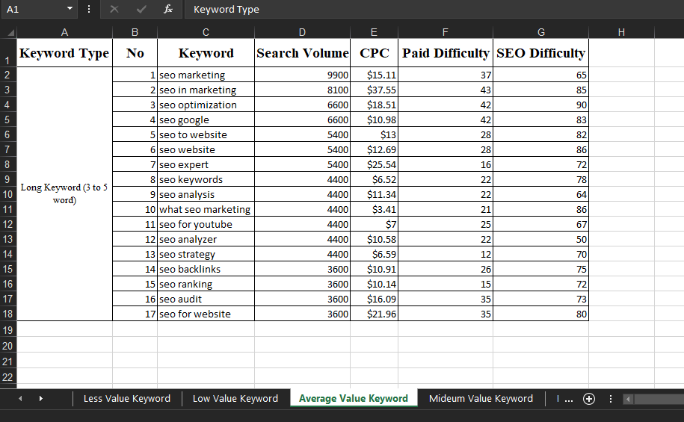684x422 pixels.
Task: Open the Low Value Keyword sheet tab
Action: (x=235, y=399)
